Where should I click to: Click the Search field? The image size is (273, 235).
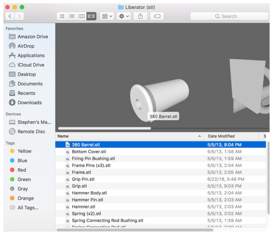pyautogui.click(x=229, y=16)
